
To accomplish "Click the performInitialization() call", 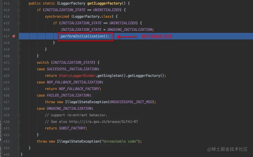I will pos(84,36).
